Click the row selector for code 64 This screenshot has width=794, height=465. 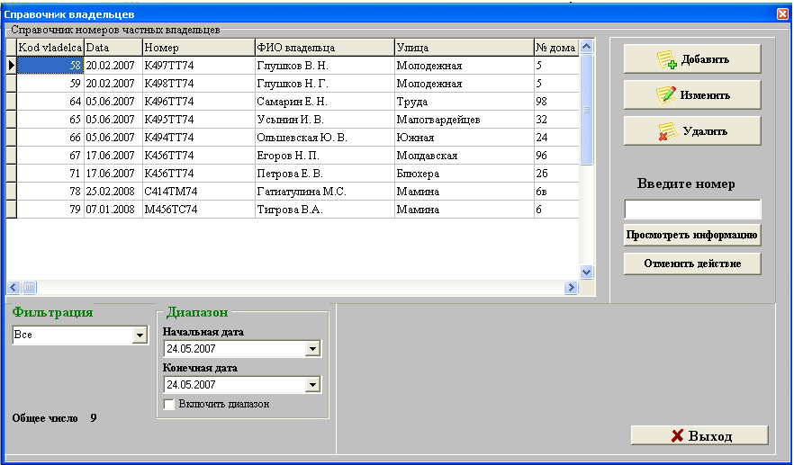pos(11,102)
